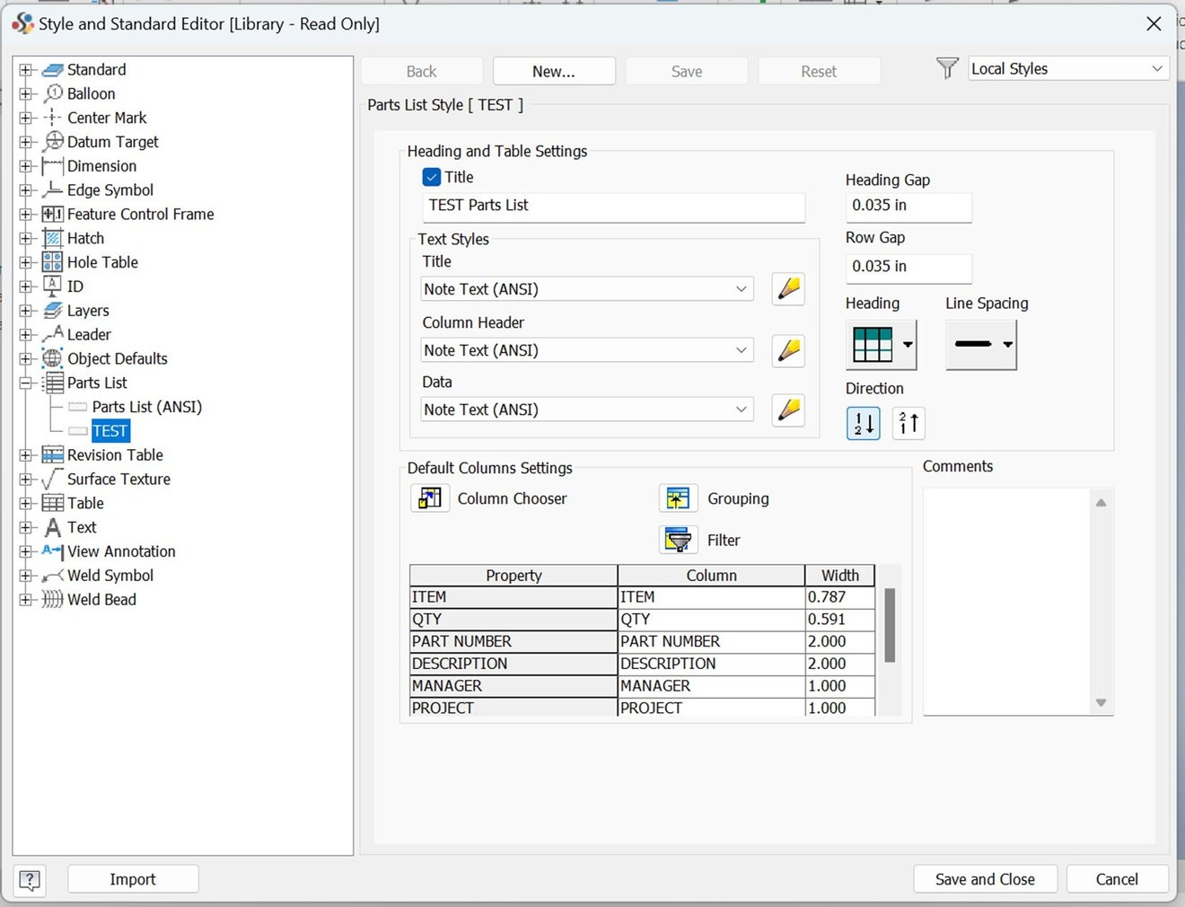Select the Parts List (ANSI) style
Image resolution: width=1185 pixels, height=907 pixels.
(x=146, y=407)
